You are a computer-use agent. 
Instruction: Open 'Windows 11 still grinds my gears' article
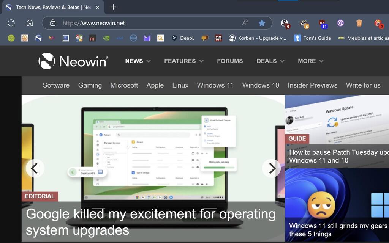(x=339, y=230)
